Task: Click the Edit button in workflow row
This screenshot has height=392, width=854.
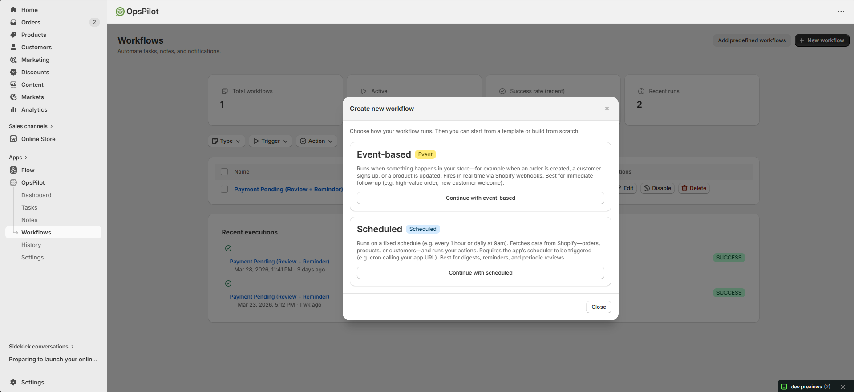Action: click(x=626, y=188)
